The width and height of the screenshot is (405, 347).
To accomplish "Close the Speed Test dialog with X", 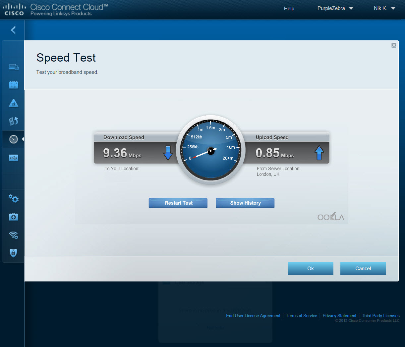I will [x=394, y=45].
